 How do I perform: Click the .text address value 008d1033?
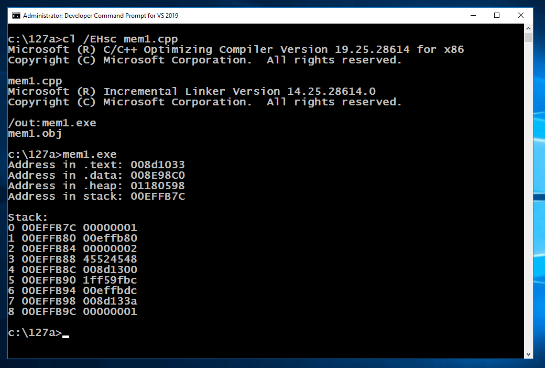tap(158, 165)
